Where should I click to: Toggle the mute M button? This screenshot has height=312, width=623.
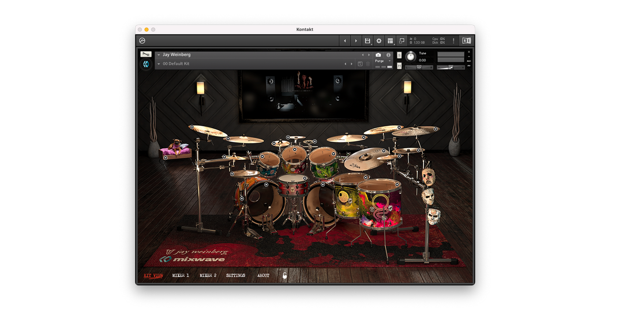coord(399,66)
